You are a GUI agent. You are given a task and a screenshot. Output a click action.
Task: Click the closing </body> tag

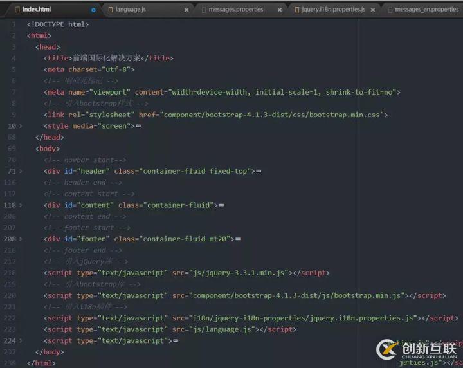pyautogui.click(x=50, y=352)
